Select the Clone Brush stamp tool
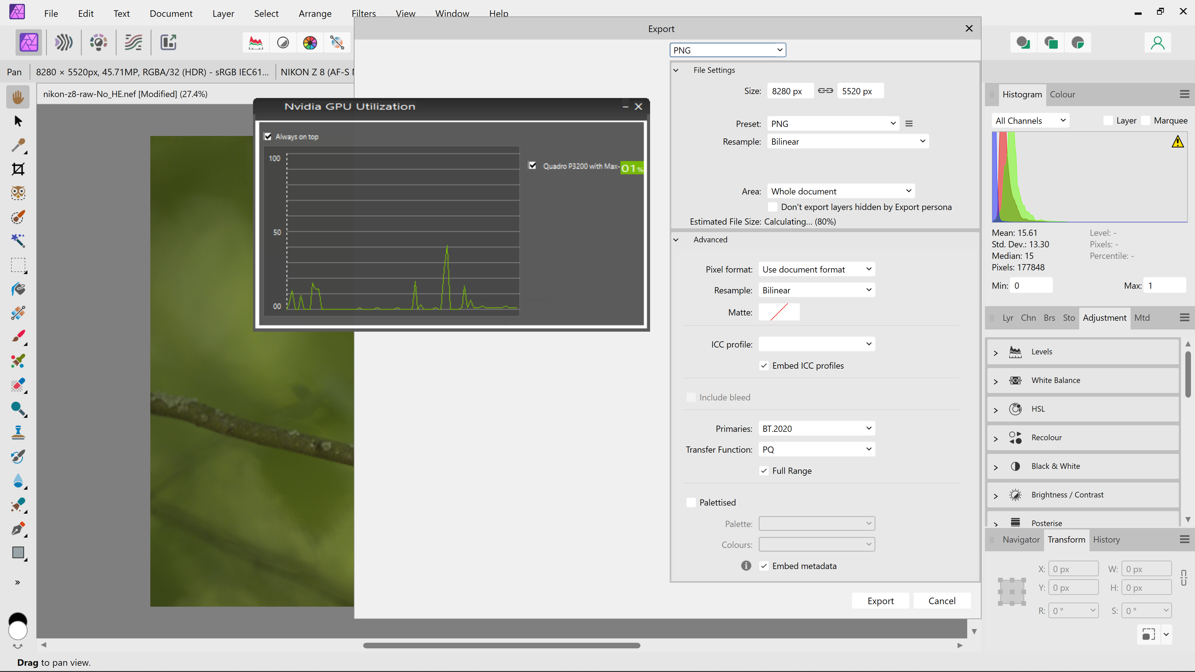 pos(18,433)
